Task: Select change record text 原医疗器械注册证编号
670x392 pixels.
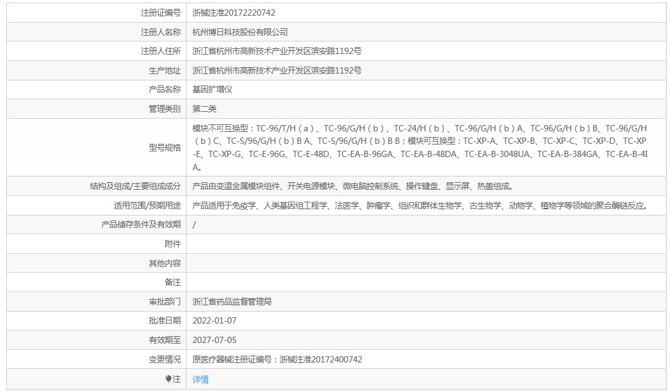Action: pyautogui.click(x=278, y=359)
